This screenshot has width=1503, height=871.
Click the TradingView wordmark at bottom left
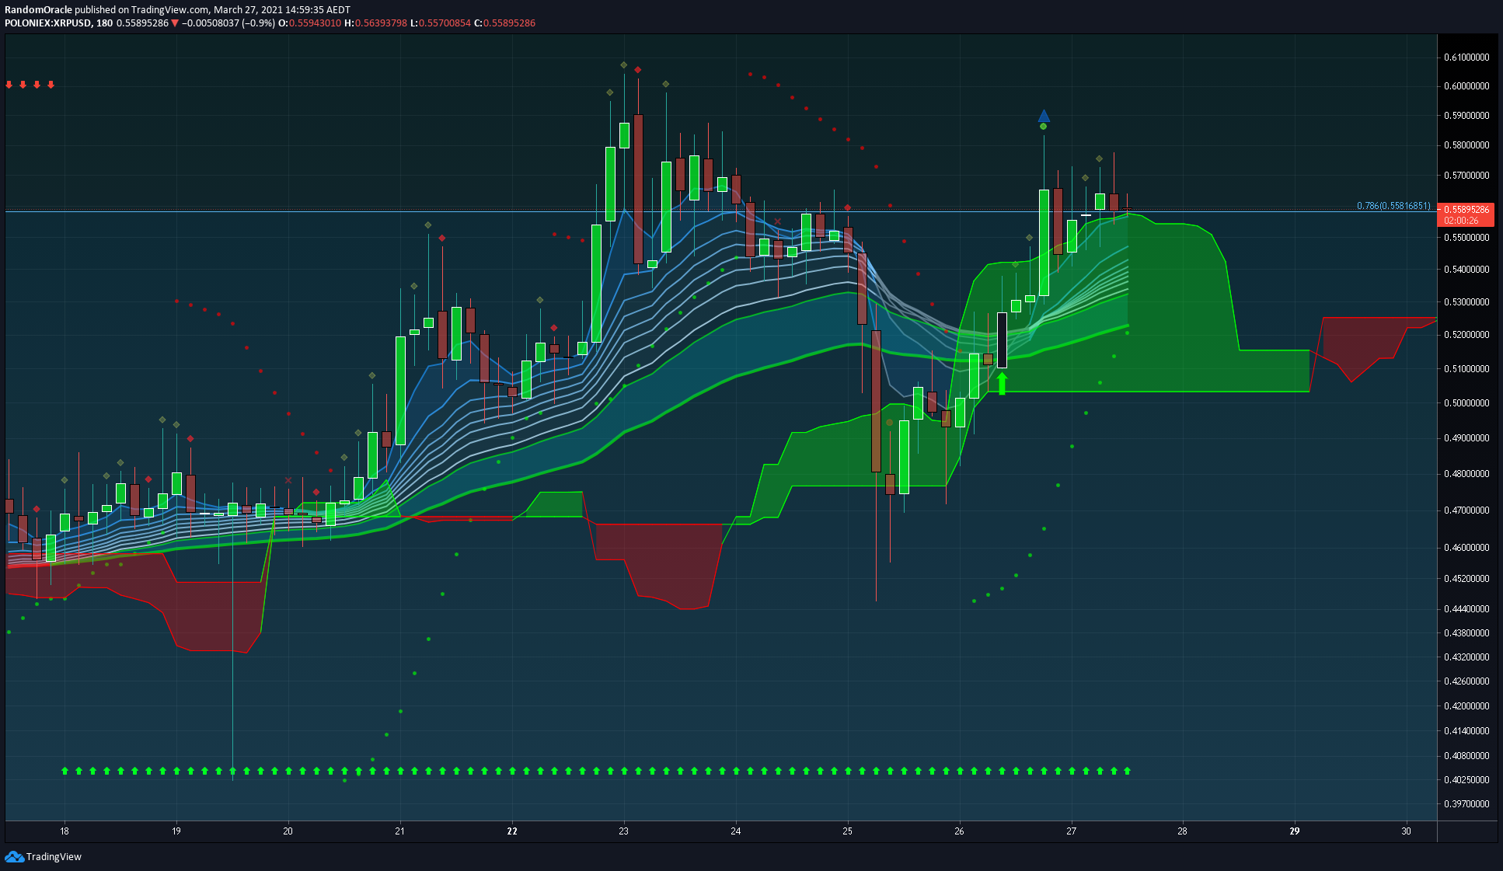pyautogui.click(x=54, y=856)
